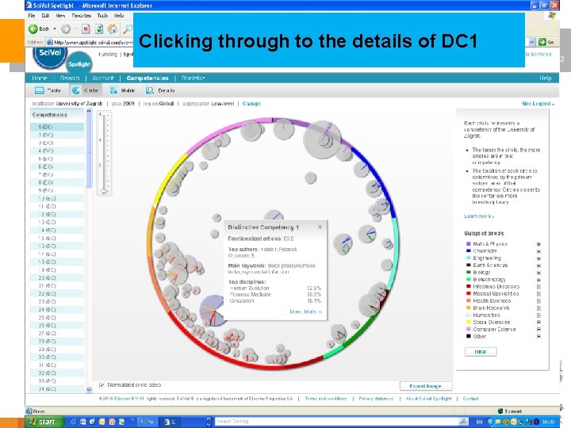Select the Circle view icon

[76, 90]
